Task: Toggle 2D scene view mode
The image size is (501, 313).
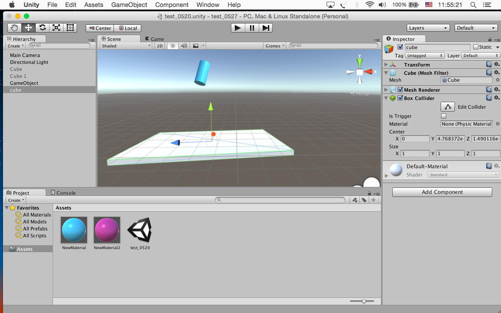Action: (x=160, y=46)
